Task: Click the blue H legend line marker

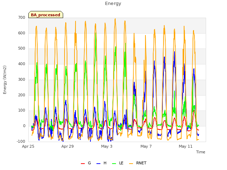Action: click(x=99, y=164)
